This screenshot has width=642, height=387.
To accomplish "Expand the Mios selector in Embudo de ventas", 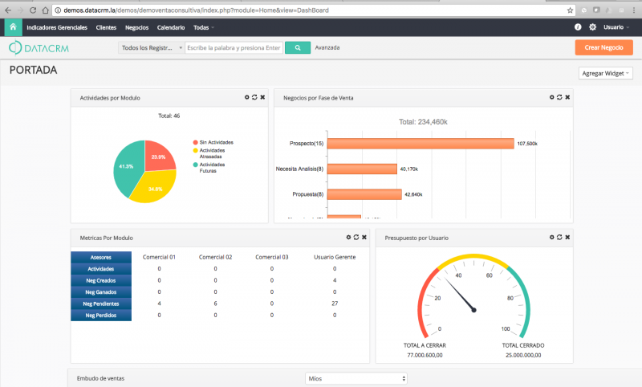I will pos(357,378).
